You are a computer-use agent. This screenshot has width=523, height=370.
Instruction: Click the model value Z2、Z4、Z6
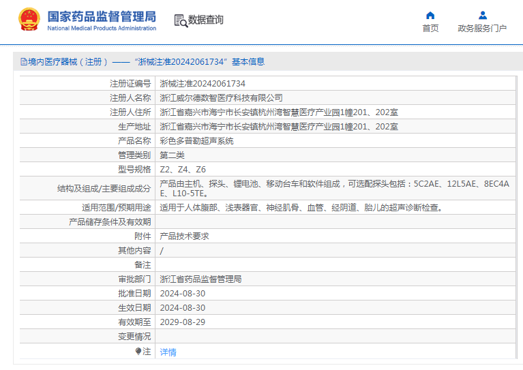[183, 170]
